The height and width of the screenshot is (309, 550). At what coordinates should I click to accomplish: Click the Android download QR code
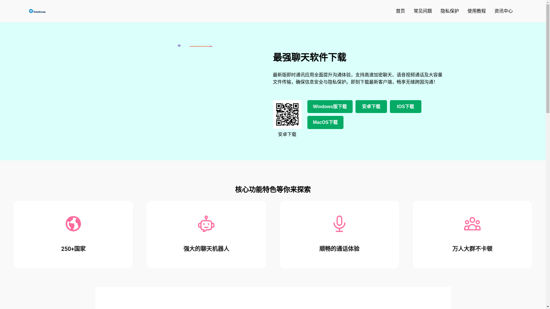[x=287, y=114]
